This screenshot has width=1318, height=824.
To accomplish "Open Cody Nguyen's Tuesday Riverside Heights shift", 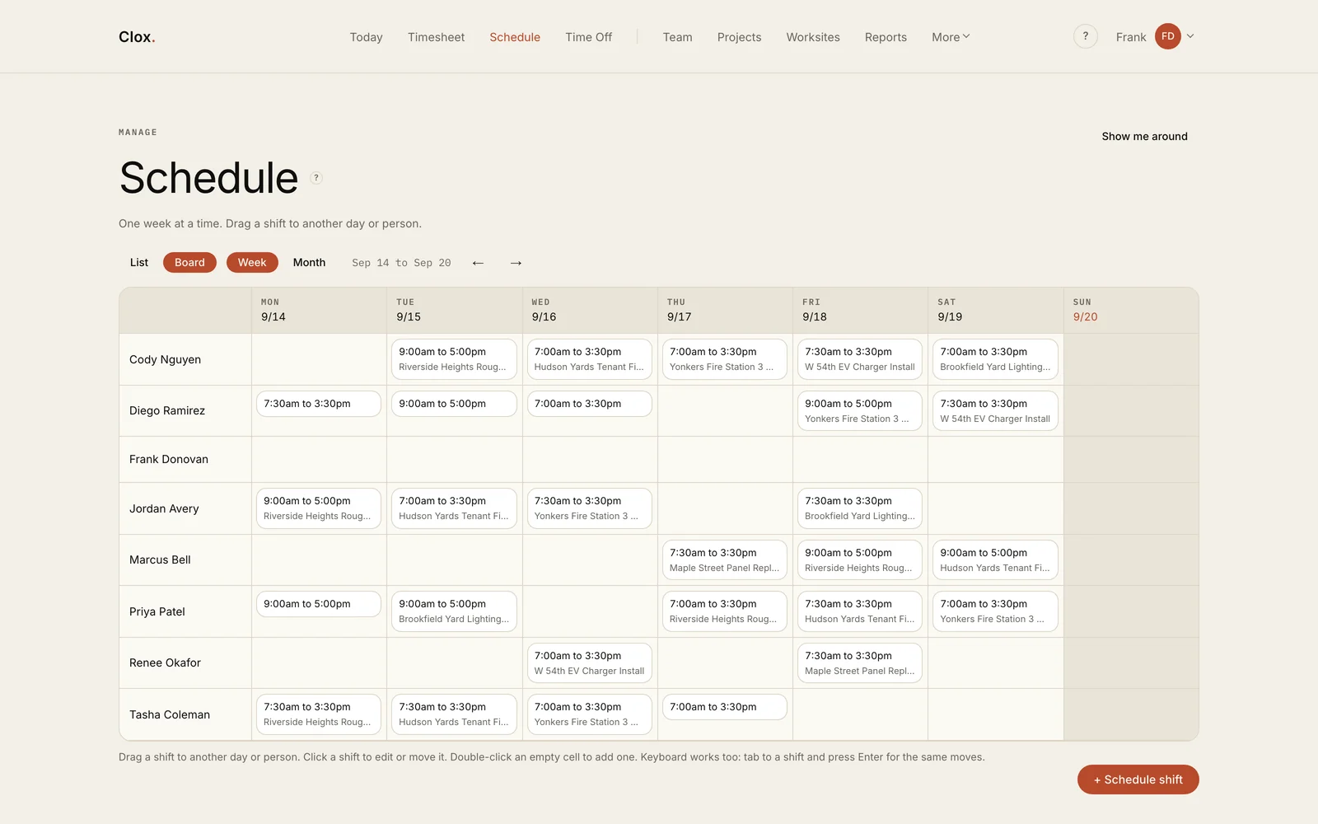I will coord(454,359).
